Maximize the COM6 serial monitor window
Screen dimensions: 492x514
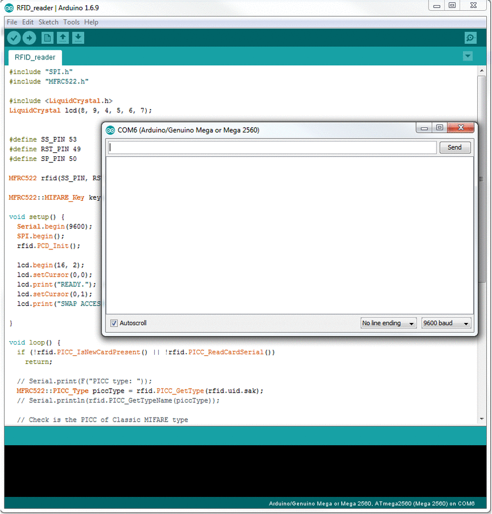tap(439, 128)
